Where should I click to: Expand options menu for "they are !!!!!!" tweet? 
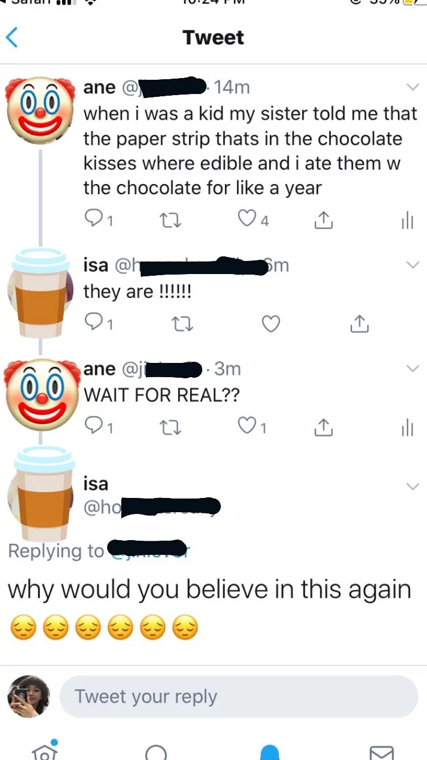[412, 265]
